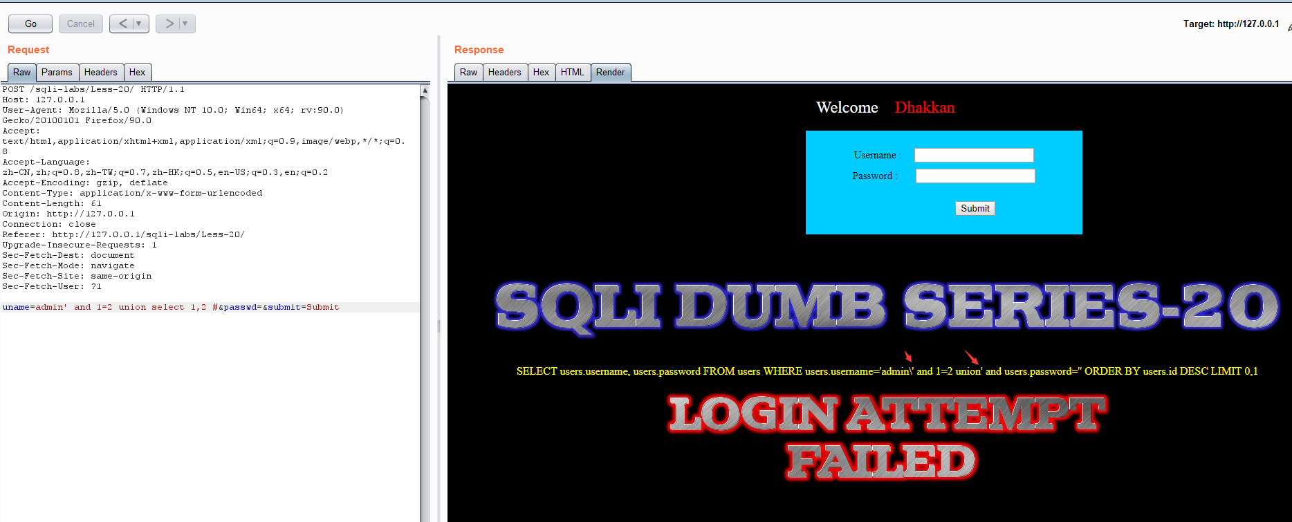
Task: Click the Go button to send request
Action: point(30,24)
